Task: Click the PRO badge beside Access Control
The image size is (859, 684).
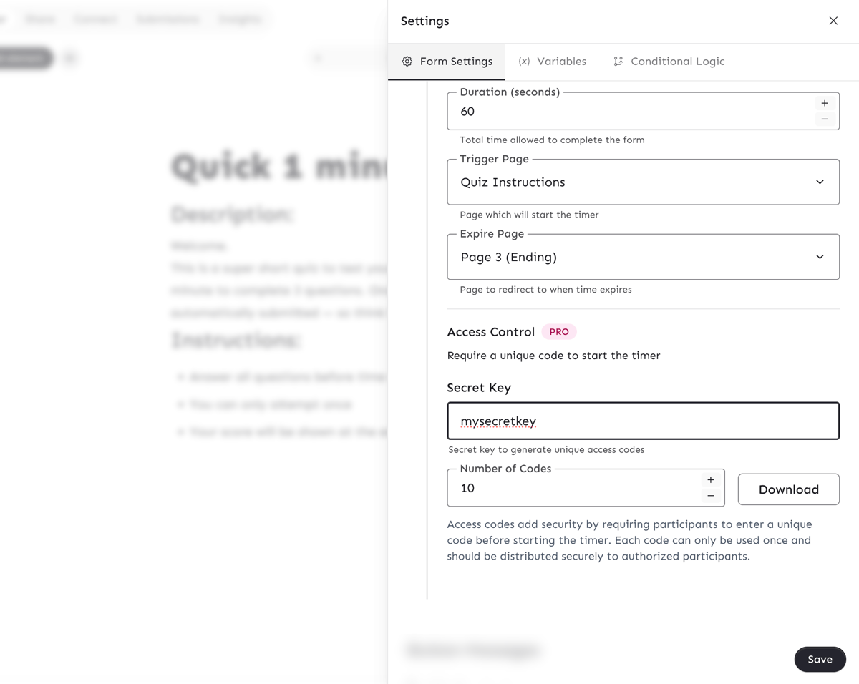Action: point(559,332)
